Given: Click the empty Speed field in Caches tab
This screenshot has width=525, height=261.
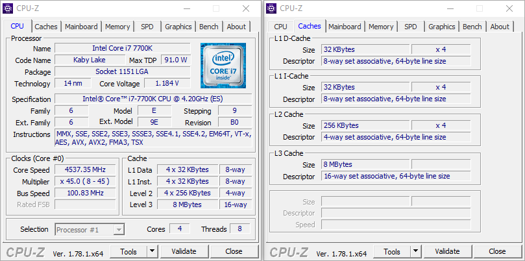Looking at the screenshot, I should click(x=396, y=225).
